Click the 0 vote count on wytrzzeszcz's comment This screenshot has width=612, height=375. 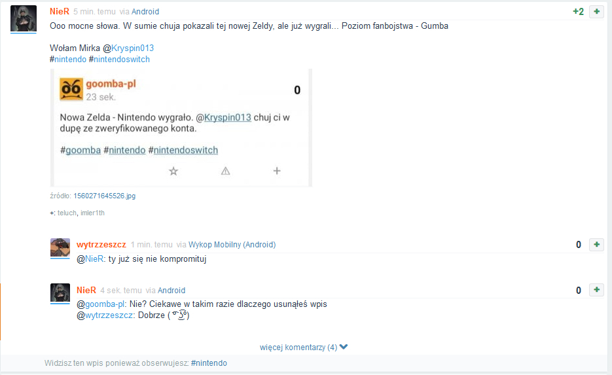point(579,245)
